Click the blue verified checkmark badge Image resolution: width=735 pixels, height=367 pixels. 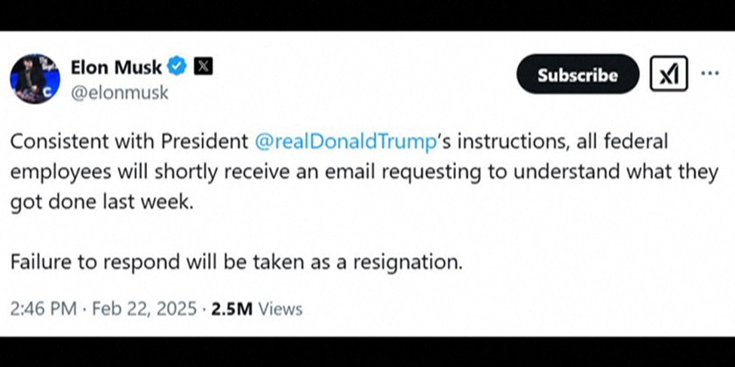[x=178, y=66]
